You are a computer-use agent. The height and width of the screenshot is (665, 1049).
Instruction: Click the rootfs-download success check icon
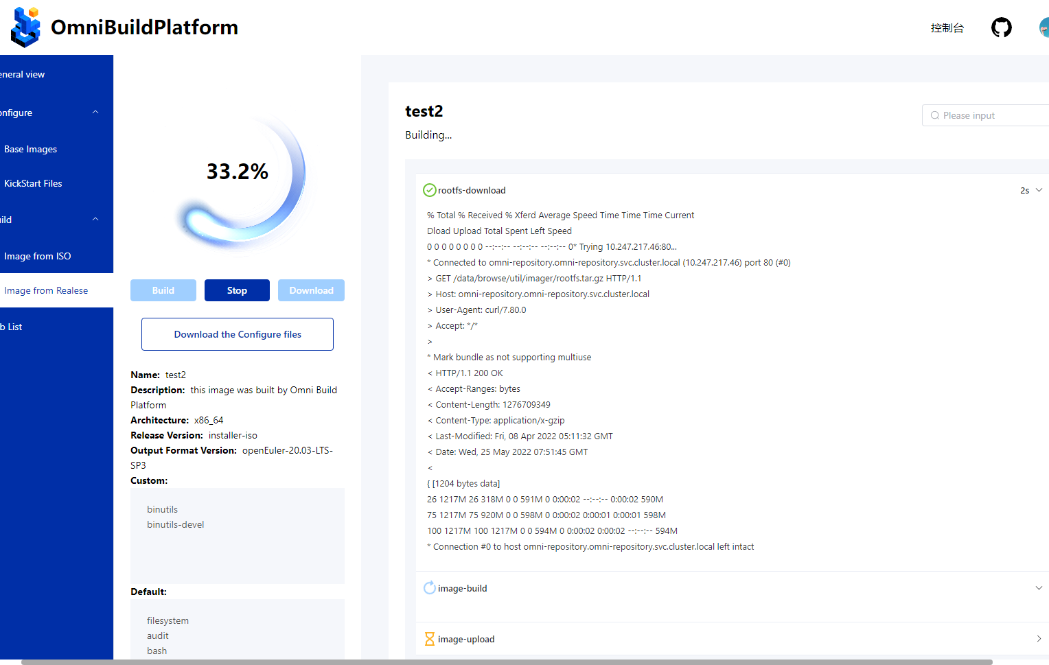(x=429, y=190)
